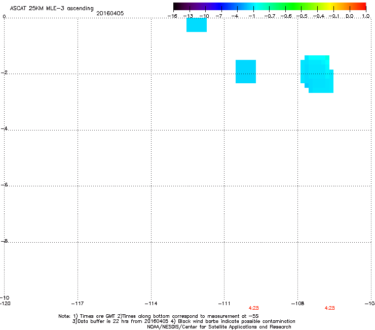Select the date label 20160405
The height and width of the screenshot is (330, 375).
(110, 13)
